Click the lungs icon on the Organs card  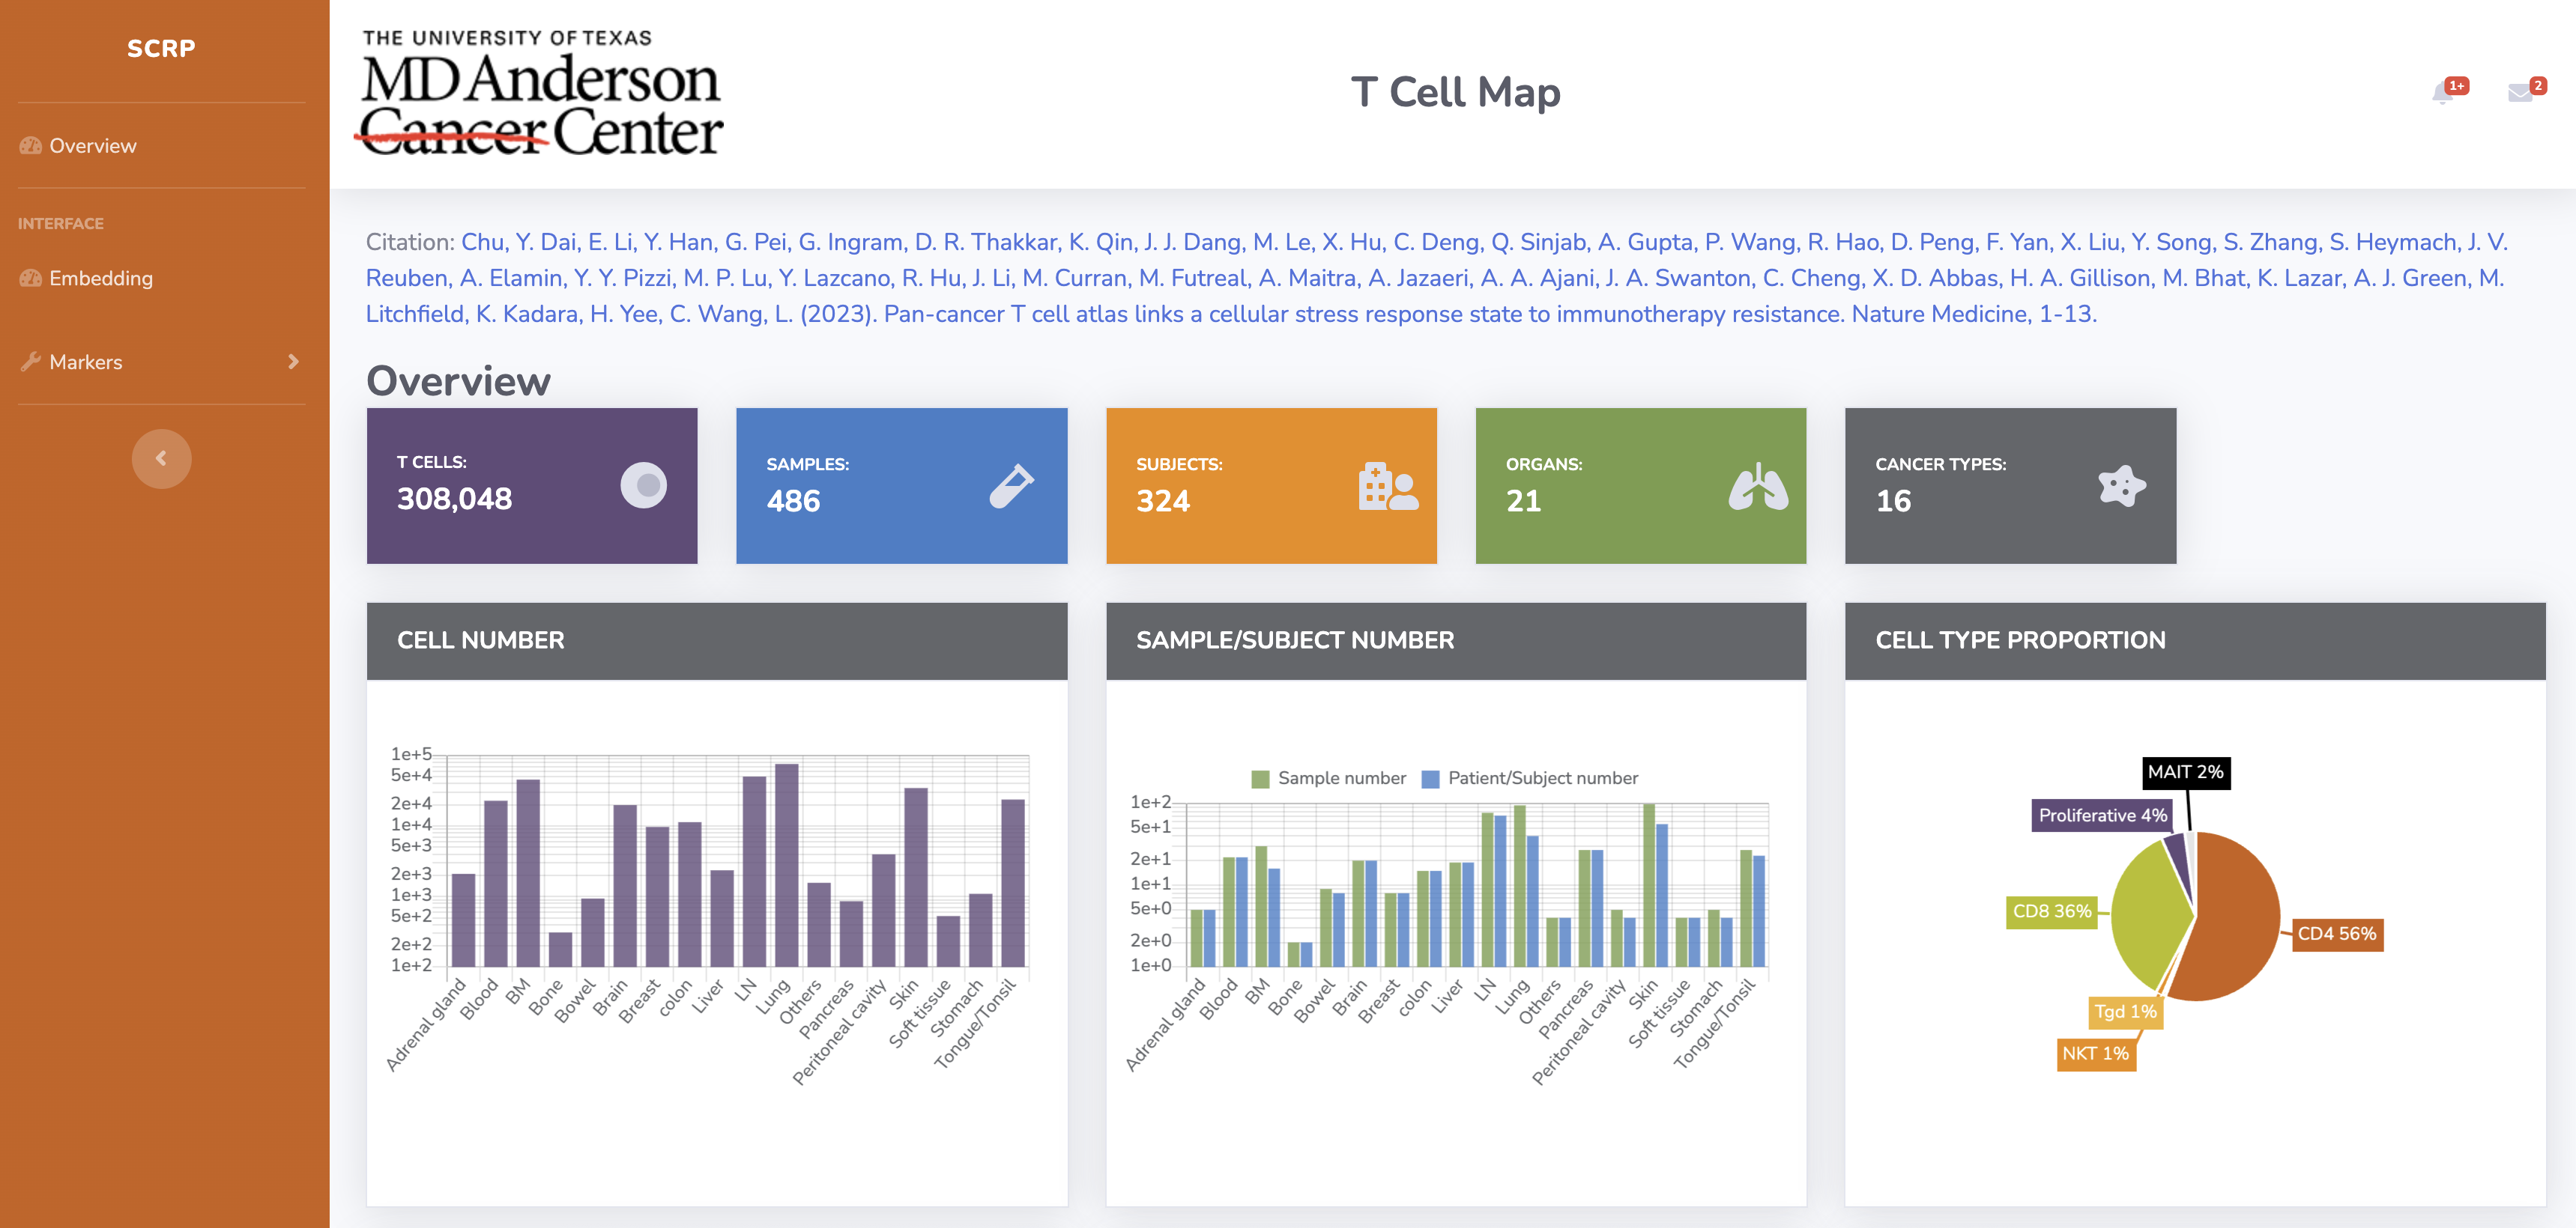coord(1758,484)
